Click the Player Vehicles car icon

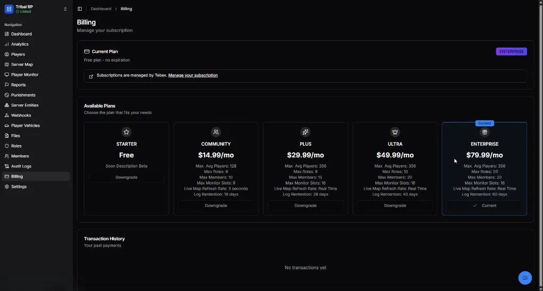[x=6, y=126]
